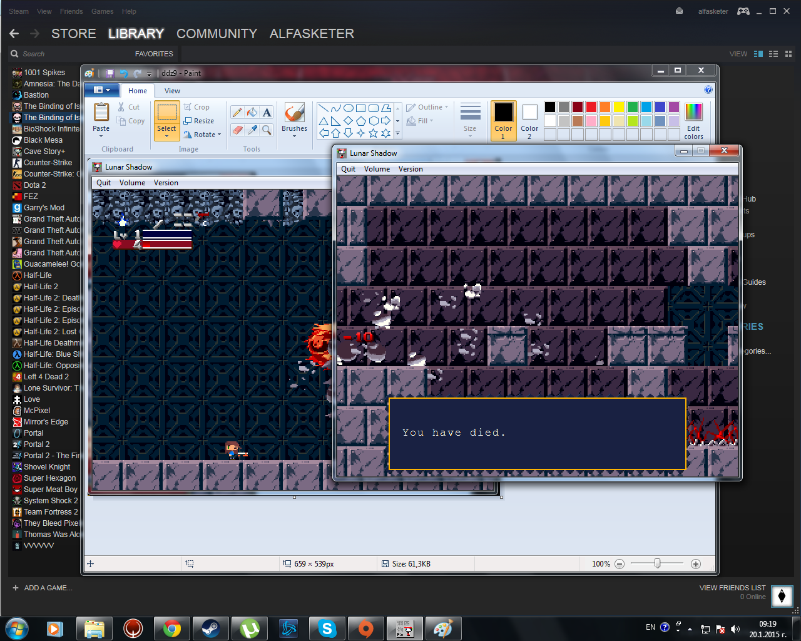801x641 pixels.
Task: Open the Paint file menu button
Action: [101, 90]
